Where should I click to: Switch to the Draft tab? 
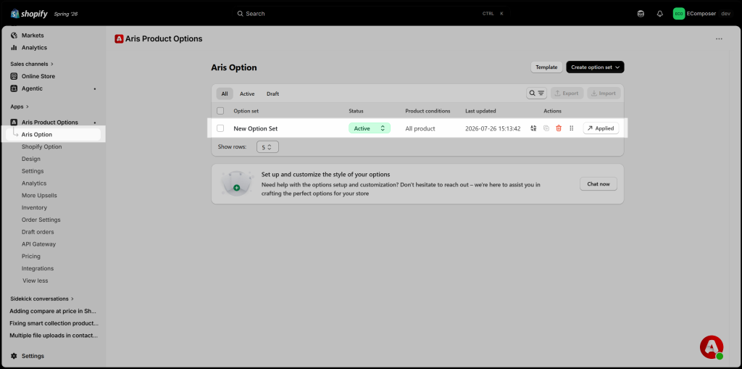point(272,94)
